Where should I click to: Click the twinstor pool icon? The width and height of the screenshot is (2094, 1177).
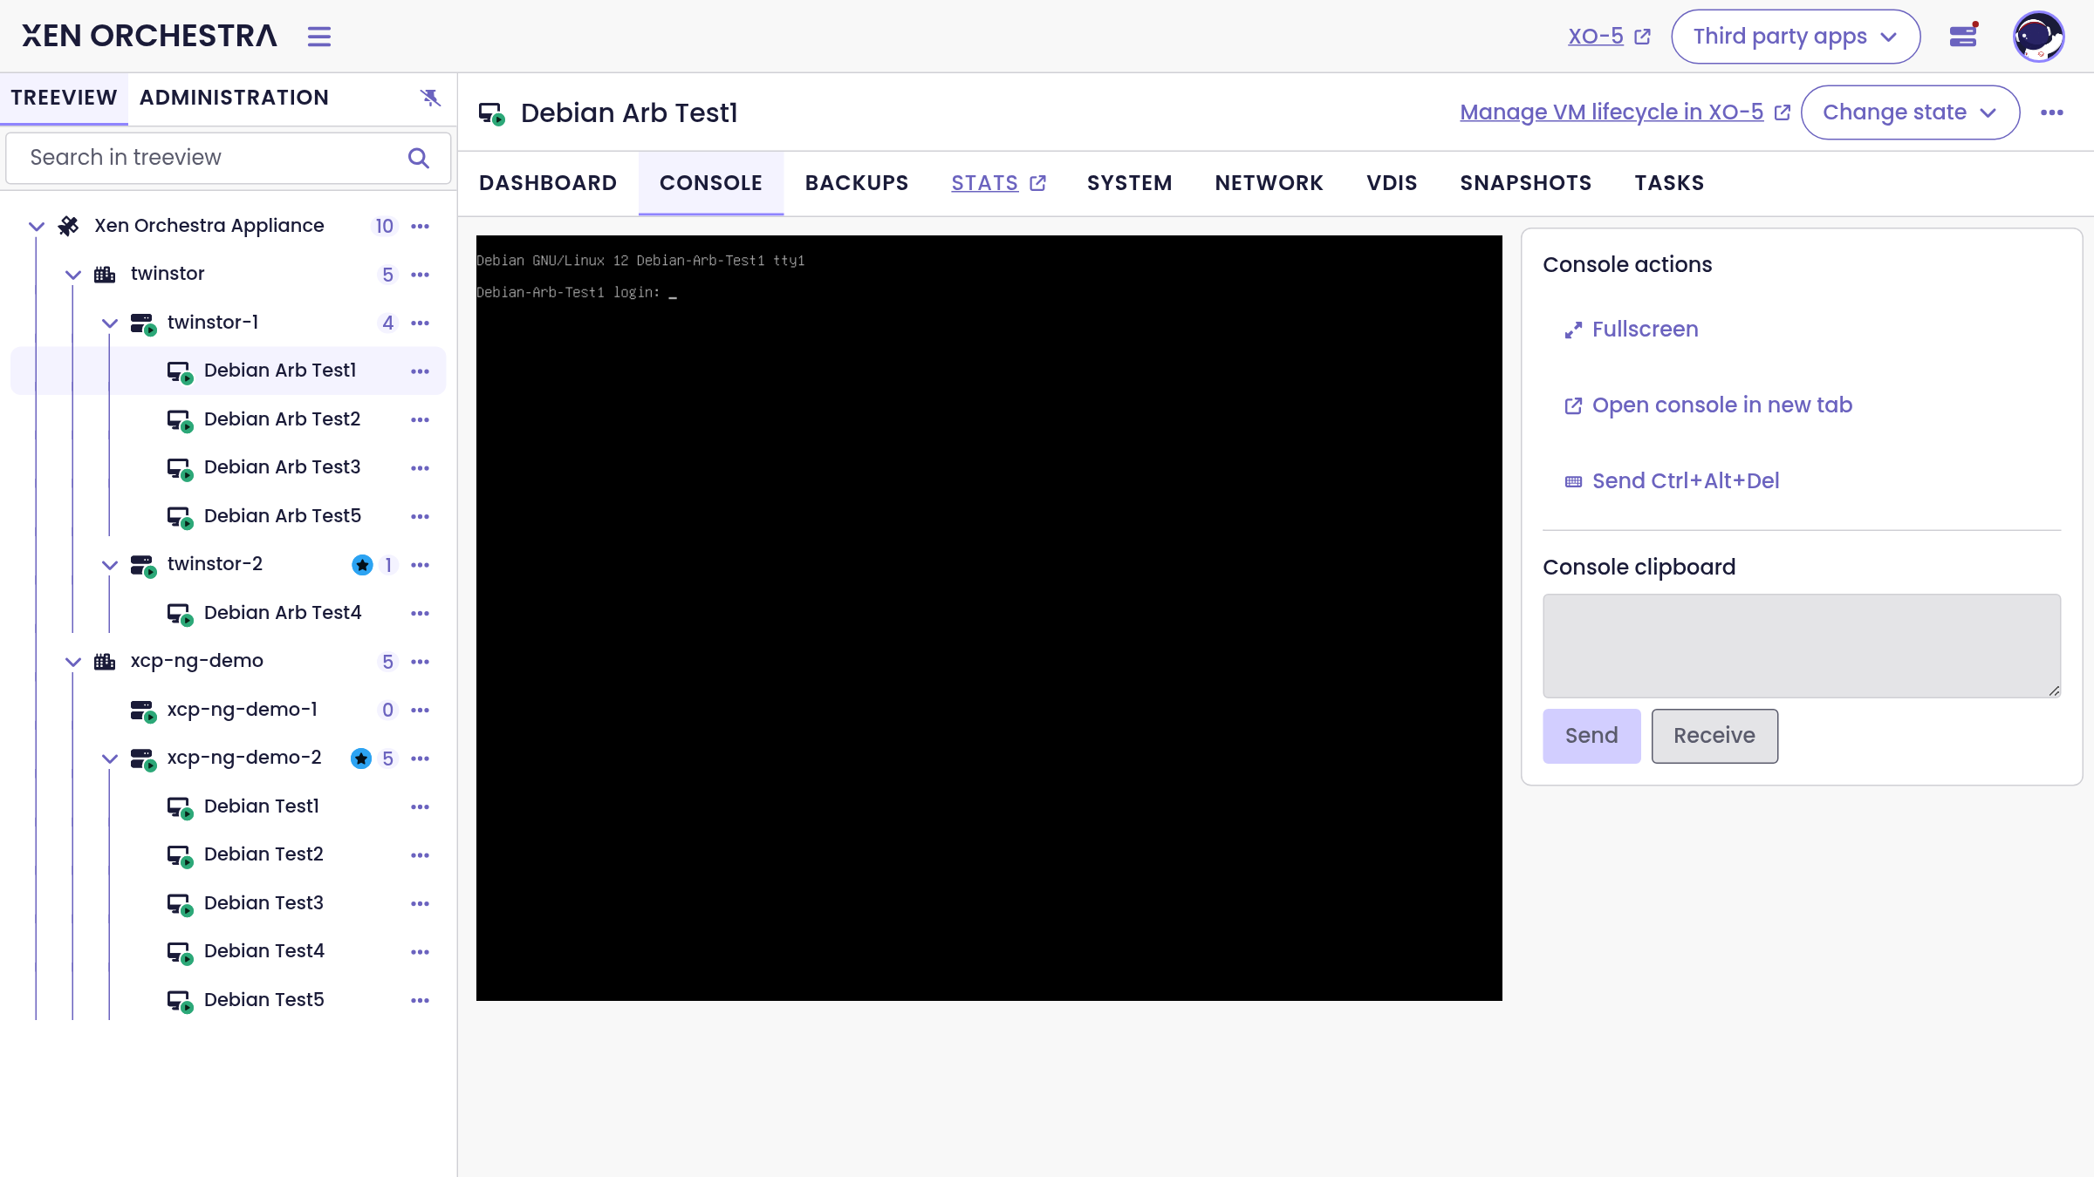tap(105, 275)
